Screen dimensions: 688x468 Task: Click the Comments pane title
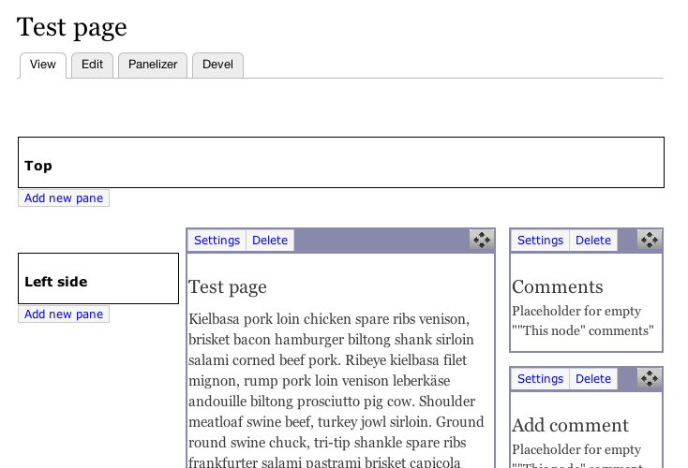(x=558, y=287)
